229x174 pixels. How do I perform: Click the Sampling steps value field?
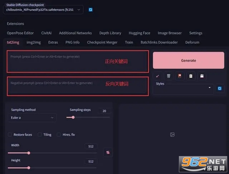tap(104, 111)
